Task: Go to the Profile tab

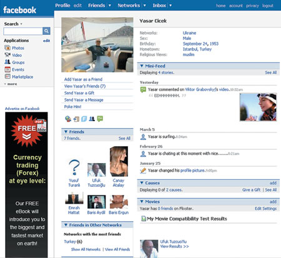Action: (x=62, y=6)
